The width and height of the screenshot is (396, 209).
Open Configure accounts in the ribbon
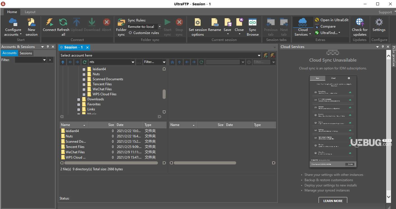click(x=13, y=27)
